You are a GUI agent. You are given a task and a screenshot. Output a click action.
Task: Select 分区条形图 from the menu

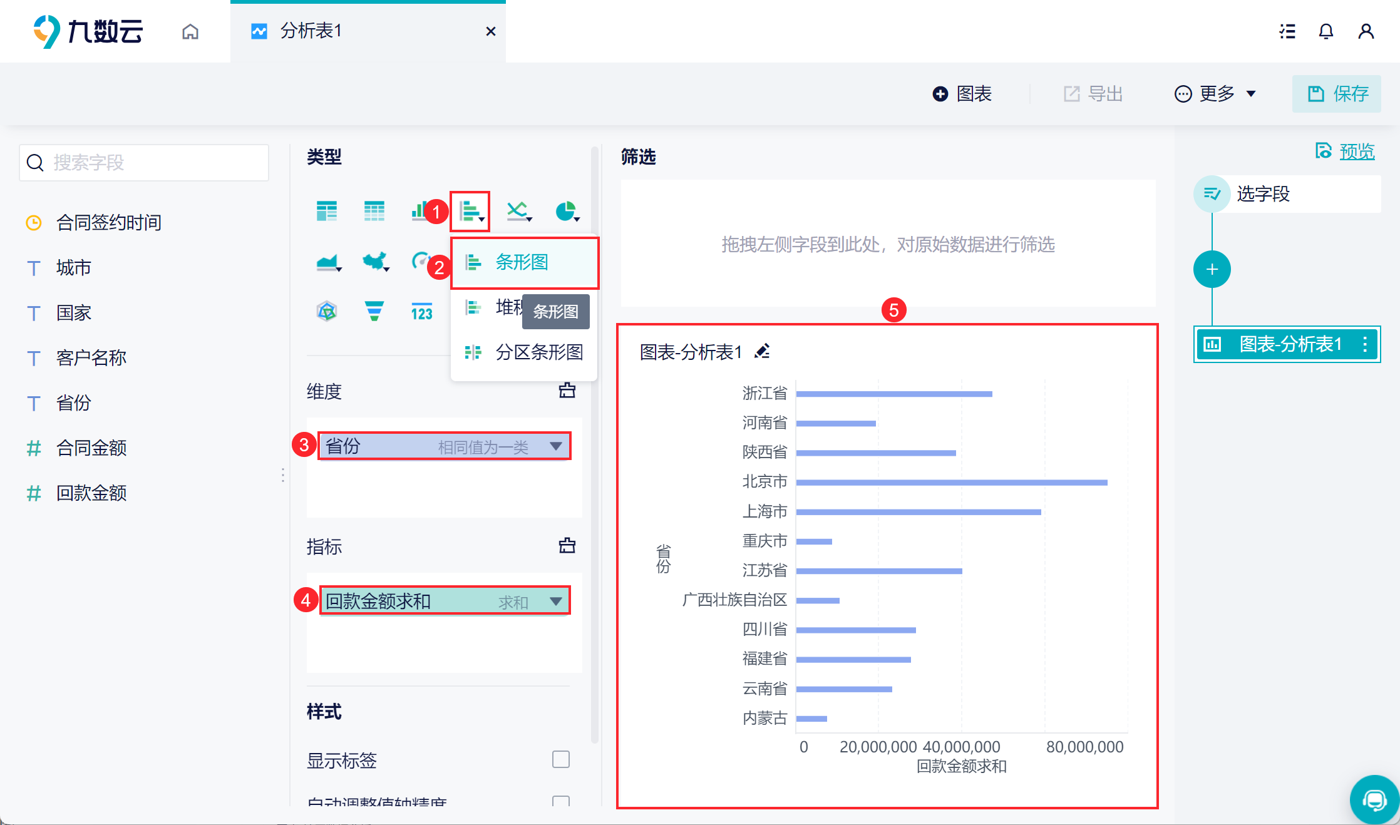[524, 352]
